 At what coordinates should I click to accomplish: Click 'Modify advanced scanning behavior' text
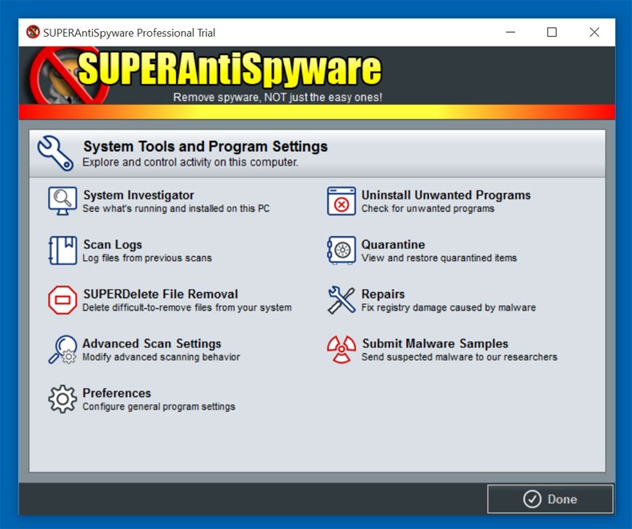pyautogui.click(x=162, y=357)
